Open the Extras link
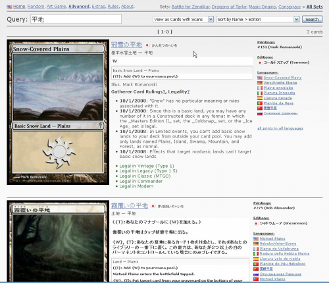This screenshot has height=283, width=329. coord(98,7)
